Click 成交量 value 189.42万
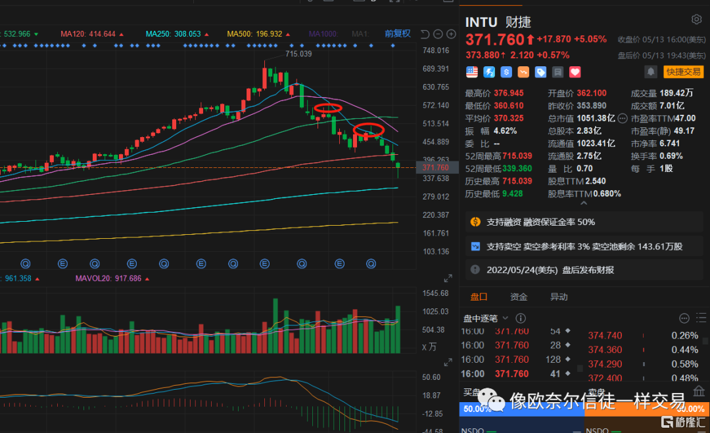Screen dimensions: 710x433 coord(676,93)
